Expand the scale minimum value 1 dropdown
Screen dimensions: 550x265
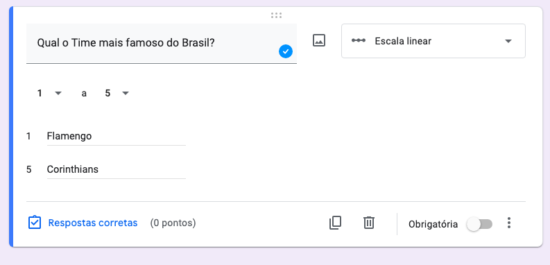(x=49, y=94)
